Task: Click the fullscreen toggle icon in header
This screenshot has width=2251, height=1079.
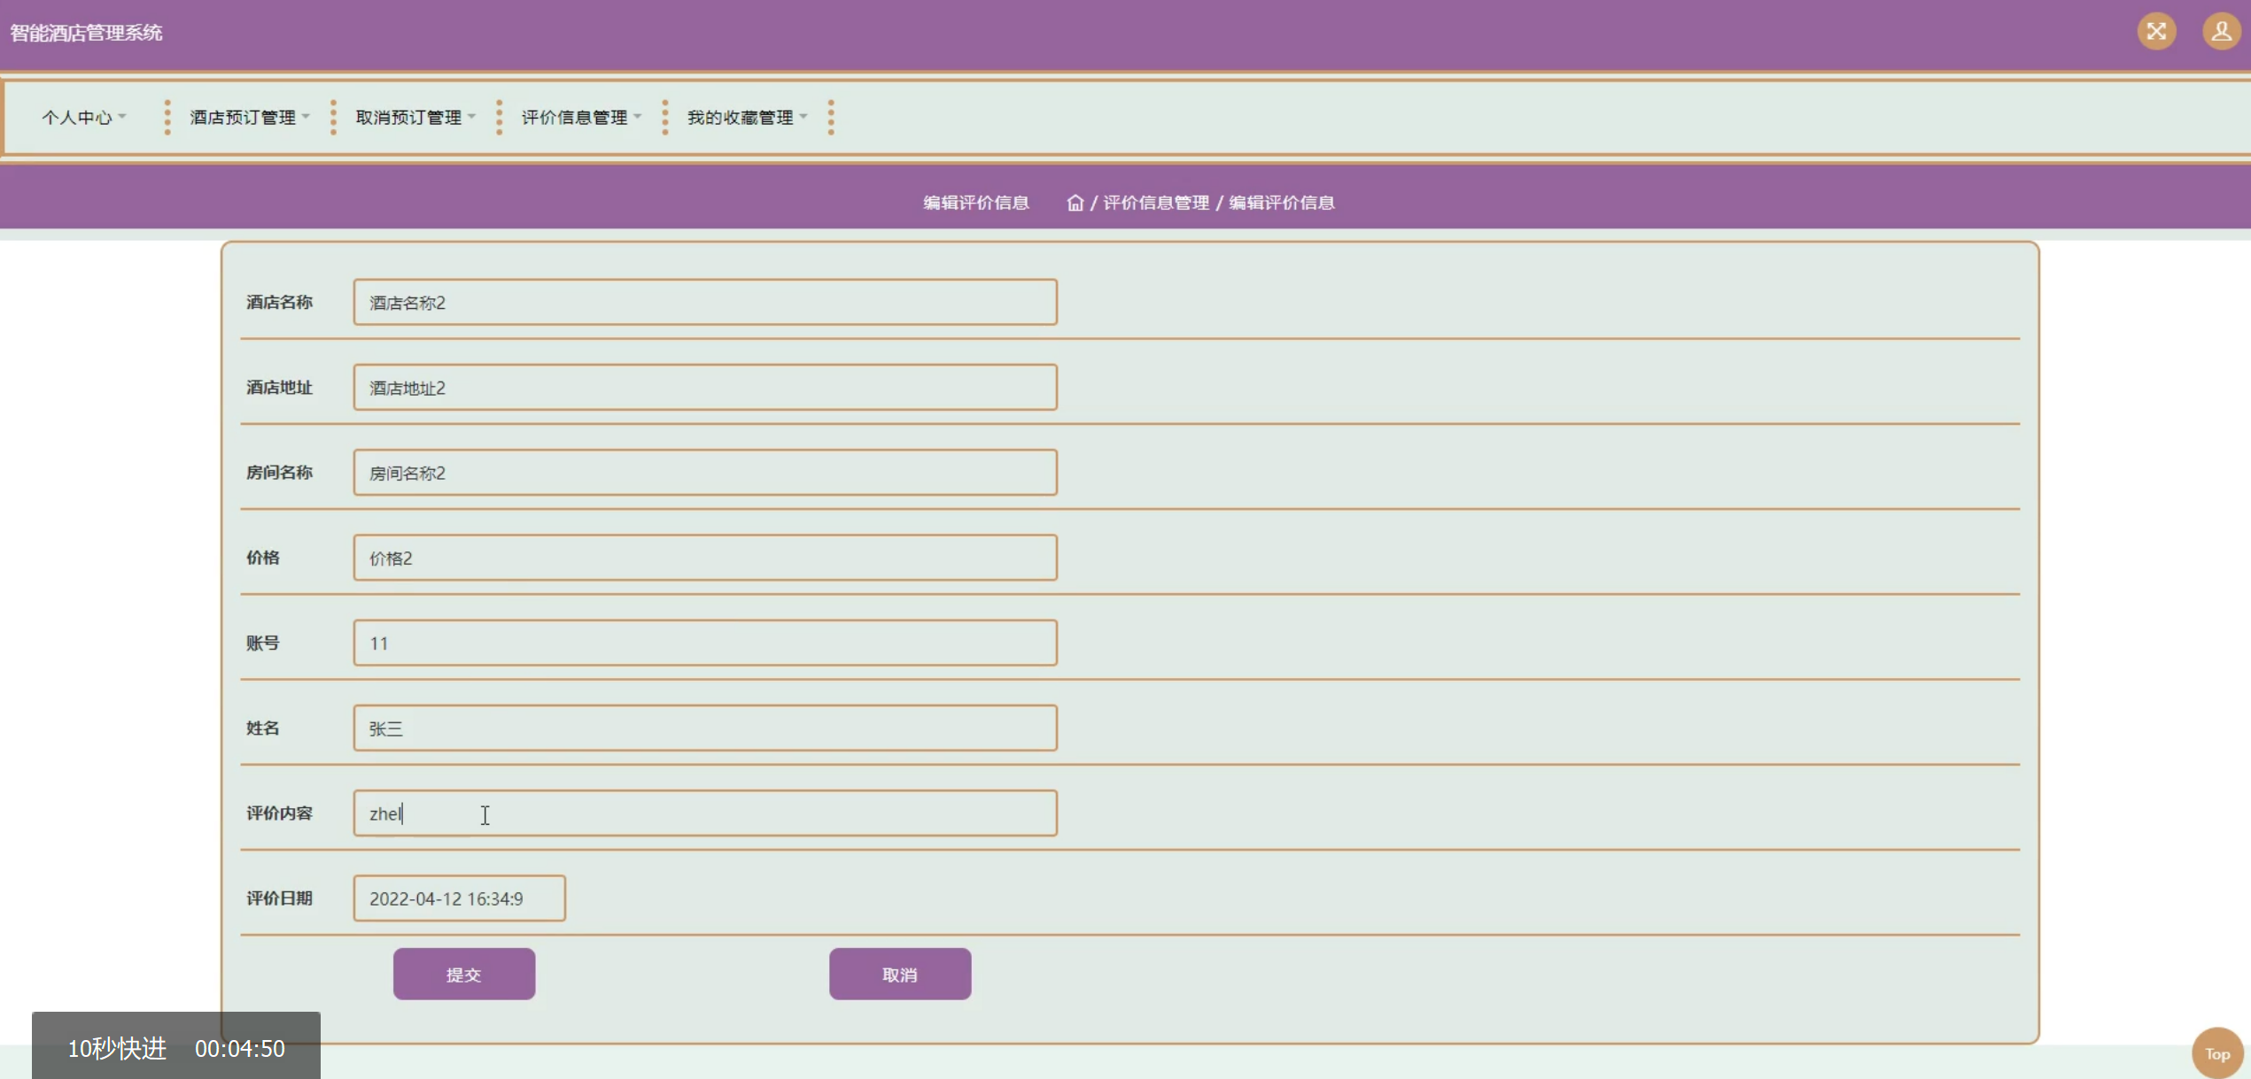Action: tap(2155, 32)
